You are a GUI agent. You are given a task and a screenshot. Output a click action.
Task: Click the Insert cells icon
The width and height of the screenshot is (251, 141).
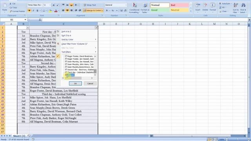coord(198,5)
